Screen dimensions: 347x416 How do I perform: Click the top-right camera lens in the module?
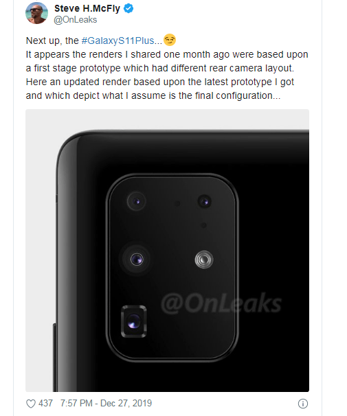tap(205, 202)
